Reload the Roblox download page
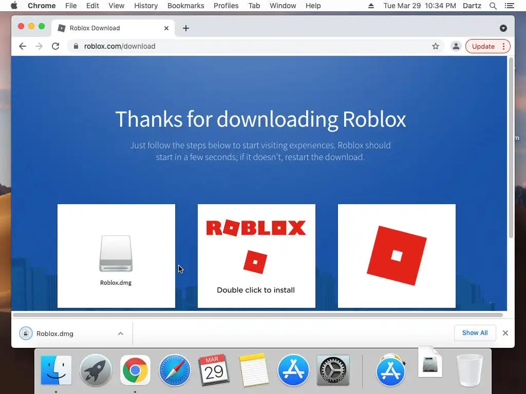The image size is (526, 394). (55, 46)
